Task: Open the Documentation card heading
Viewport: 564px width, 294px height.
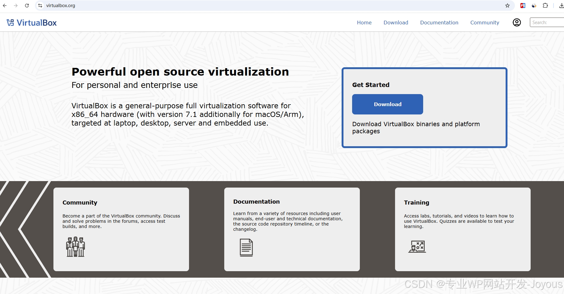Action: [x=256, y=201]
